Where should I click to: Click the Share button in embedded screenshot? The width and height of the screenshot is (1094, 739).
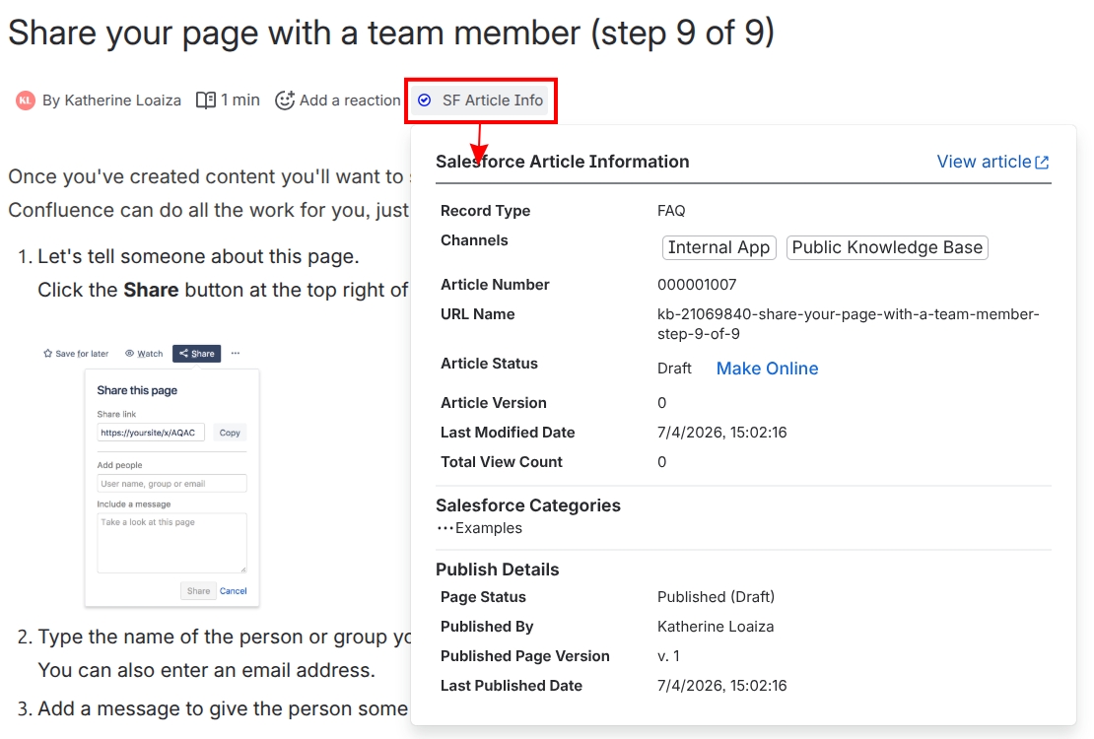(197, 354)
